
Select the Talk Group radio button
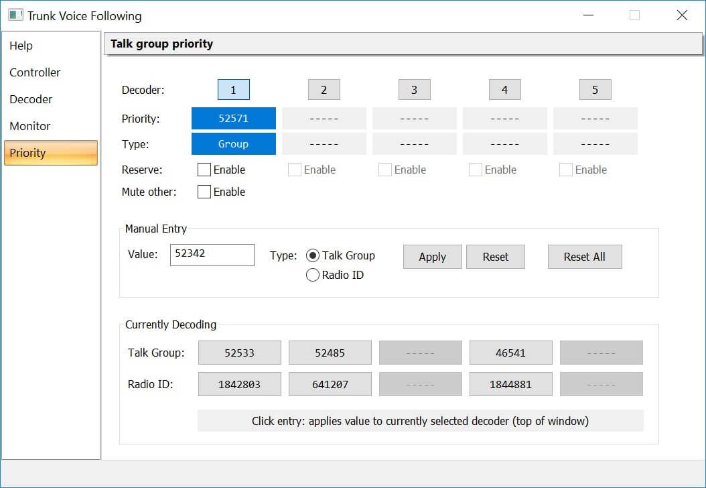(x=313, y=255)
